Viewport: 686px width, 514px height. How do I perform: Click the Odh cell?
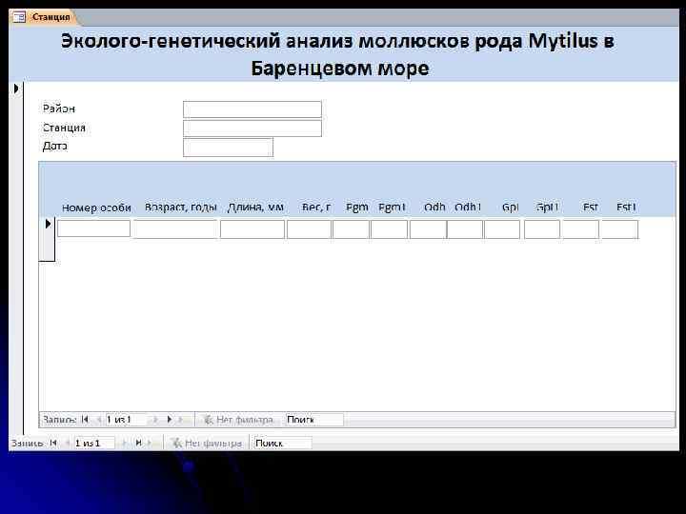(x=428, y=229)
